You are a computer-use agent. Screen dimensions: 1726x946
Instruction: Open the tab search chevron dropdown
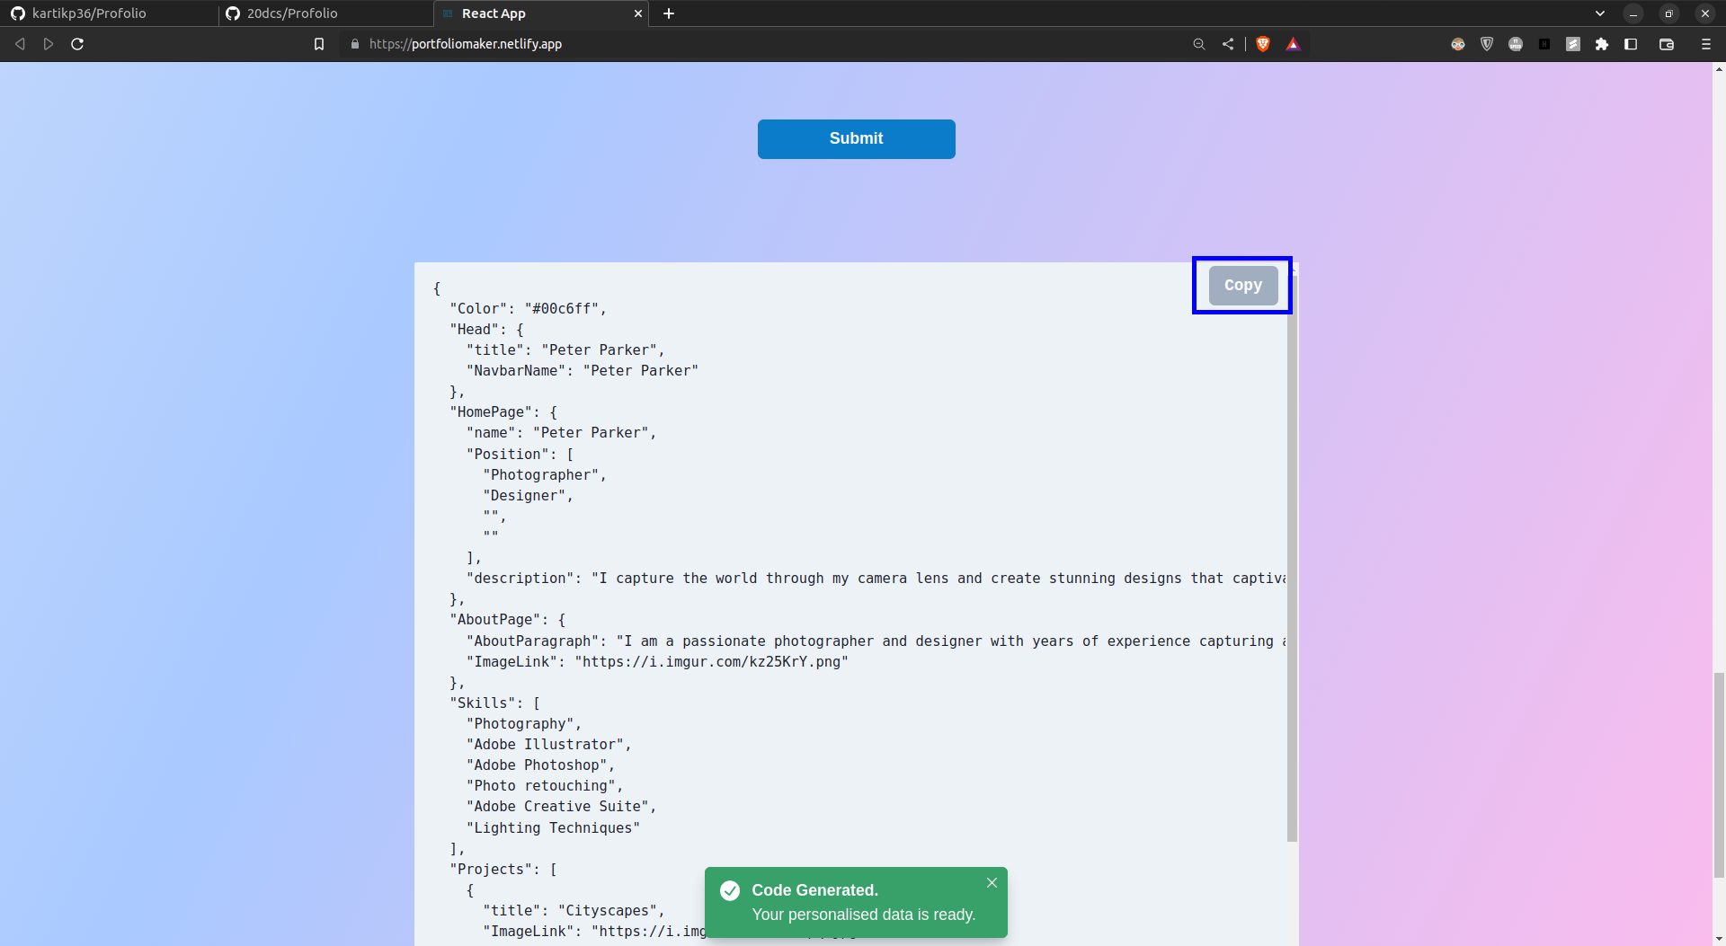(1599, 13)
